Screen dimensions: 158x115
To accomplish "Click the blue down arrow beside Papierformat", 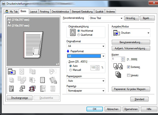I will tap(68, 51).
